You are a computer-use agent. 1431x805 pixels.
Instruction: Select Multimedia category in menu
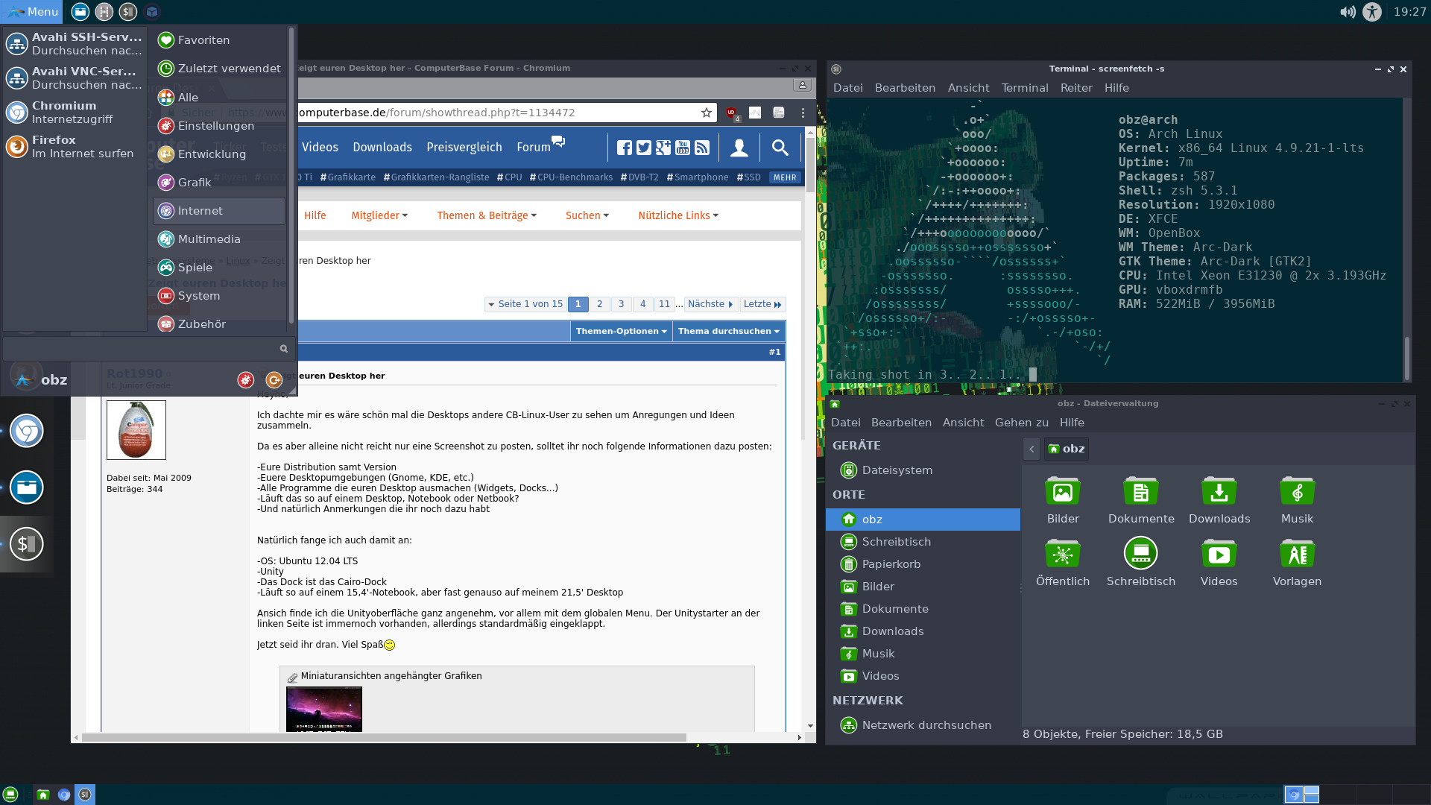coord(209,239)
